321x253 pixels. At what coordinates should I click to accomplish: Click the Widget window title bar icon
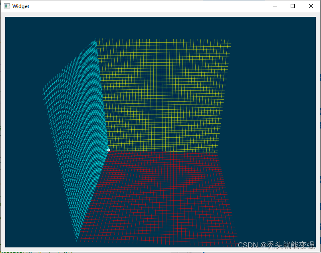pos(7,6)
